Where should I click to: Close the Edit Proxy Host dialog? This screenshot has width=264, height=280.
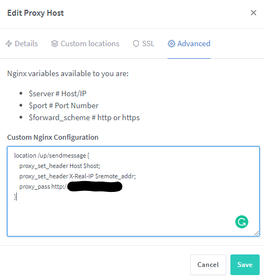[254, 13]
